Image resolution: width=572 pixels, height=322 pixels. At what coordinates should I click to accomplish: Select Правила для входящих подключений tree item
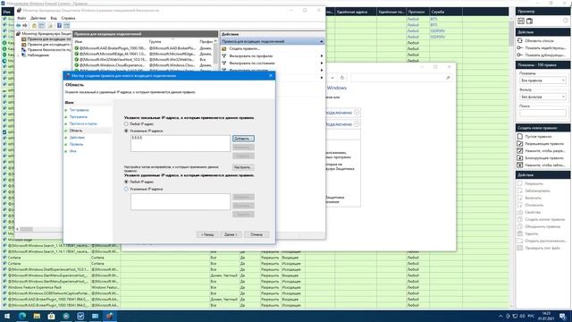[49, 38]
